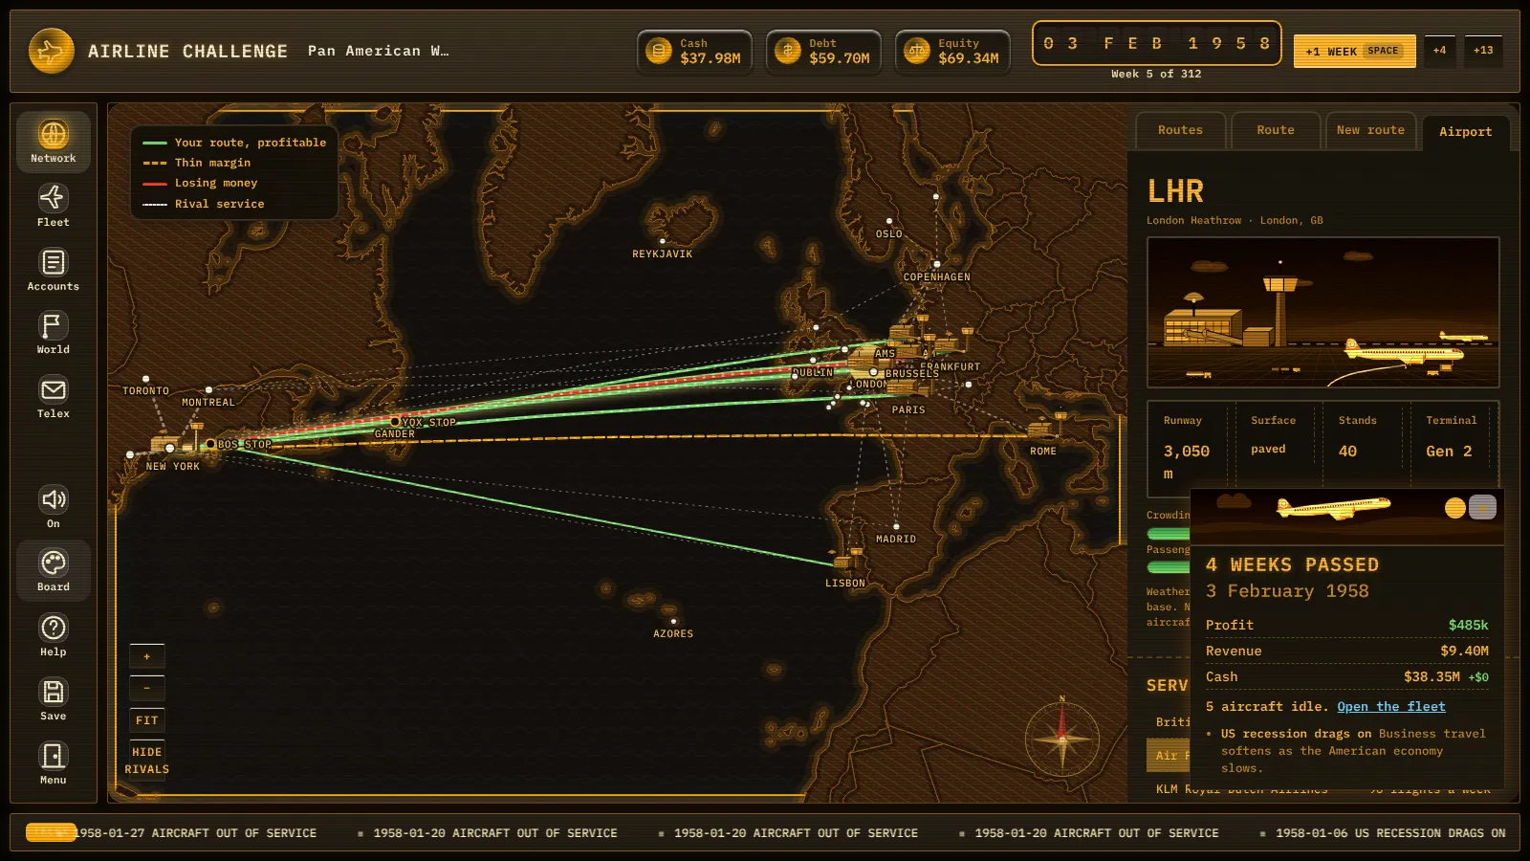The image size is (1530, 861).
Task: Open the Help question mark icon
Action: click(x=54, y=635)
